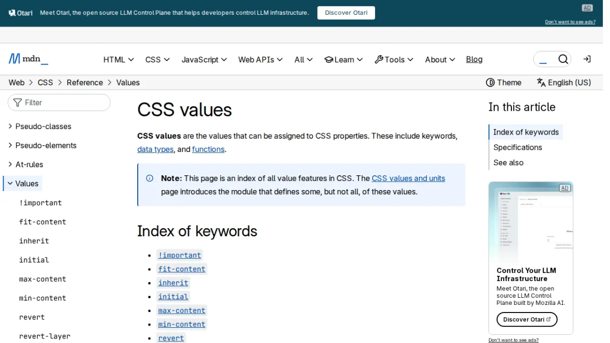Open fit-content in keyword index list

click(181, 269)
